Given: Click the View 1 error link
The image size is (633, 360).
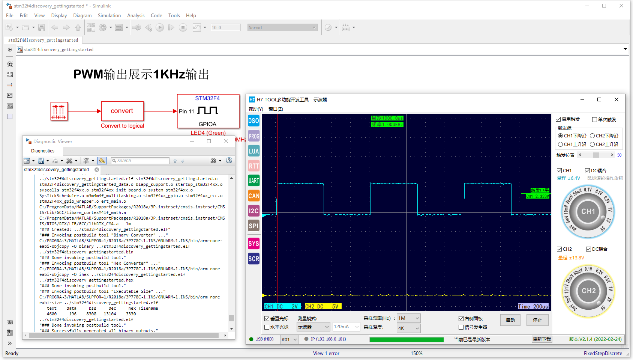Looking at the screenshot, I should pos(326,353).
